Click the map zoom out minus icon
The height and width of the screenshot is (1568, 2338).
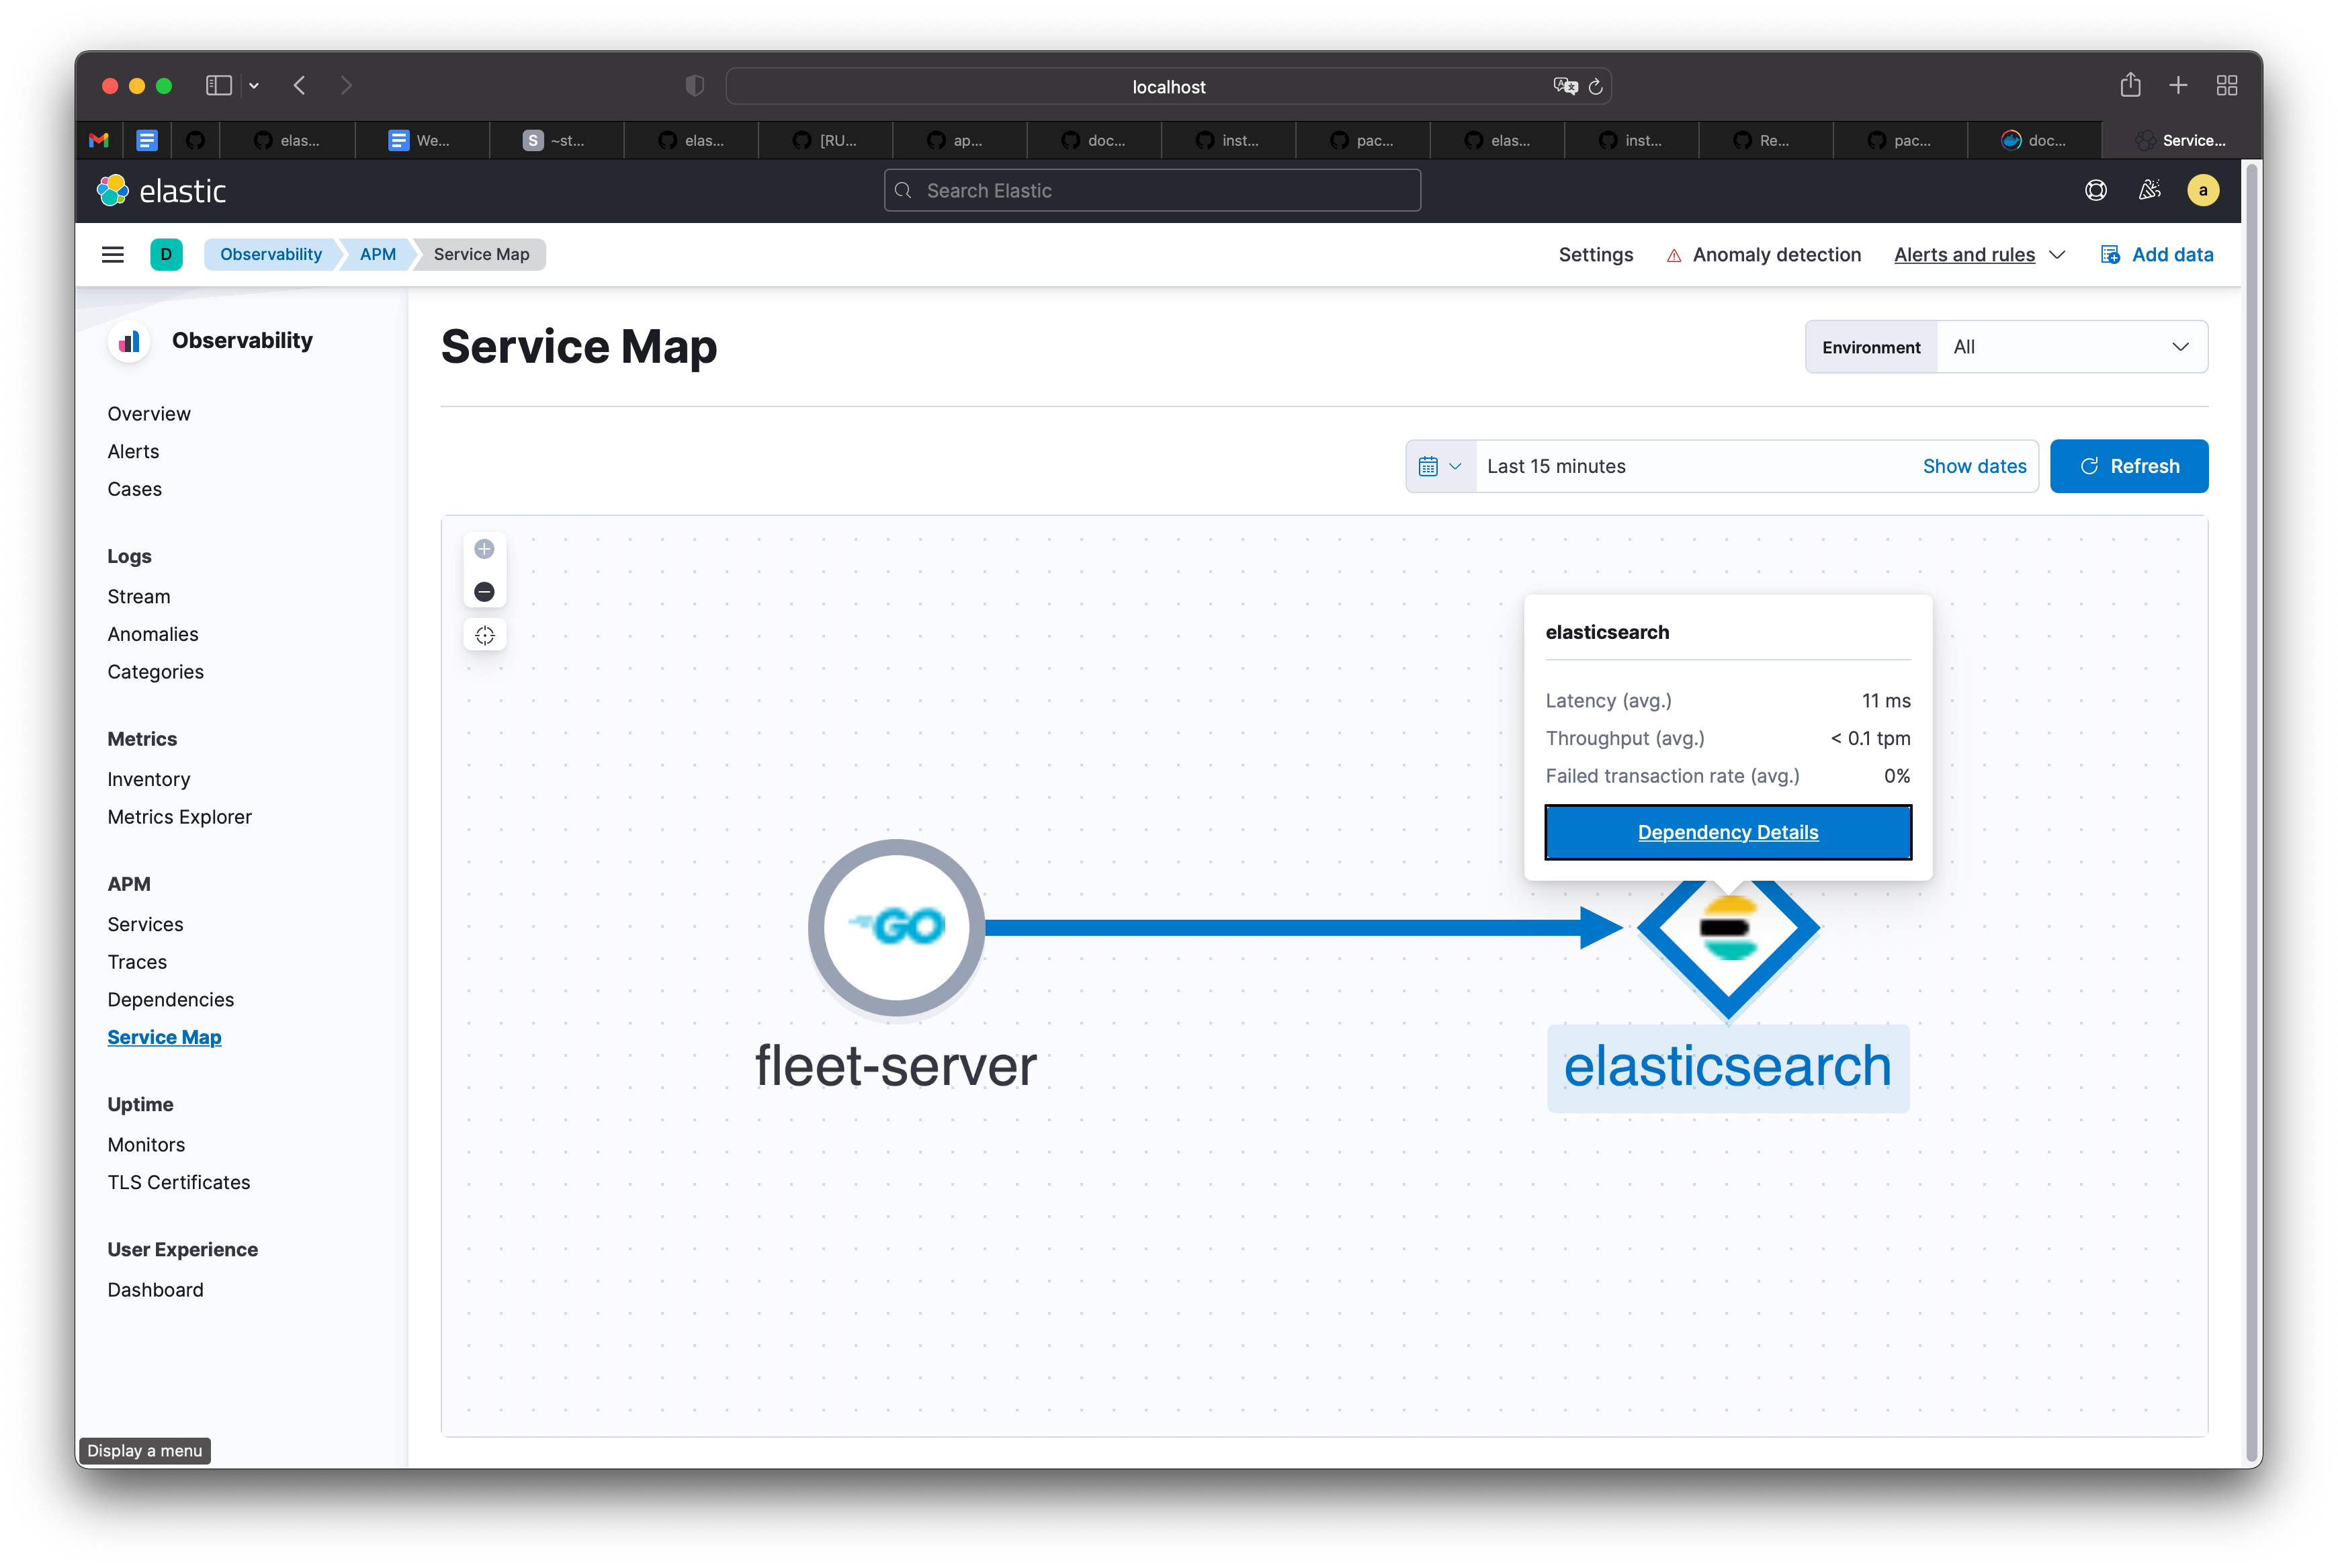point(484,592)
